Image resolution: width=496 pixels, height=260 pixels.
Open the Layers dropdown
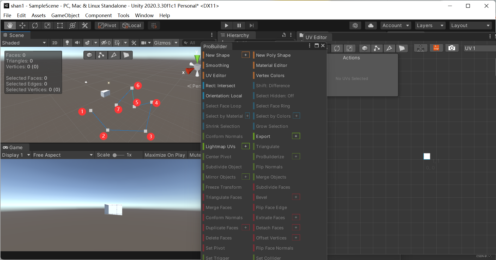pyautogui.click(x=430, y=26)
